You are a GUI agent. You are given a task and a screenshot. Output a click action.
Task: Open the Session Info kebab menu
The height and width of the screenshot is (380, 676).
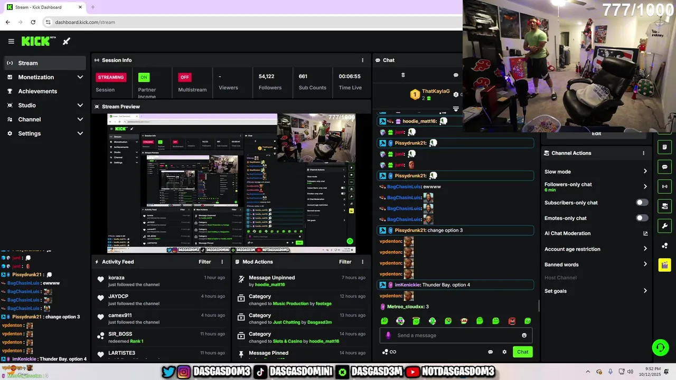click(362, 60)
